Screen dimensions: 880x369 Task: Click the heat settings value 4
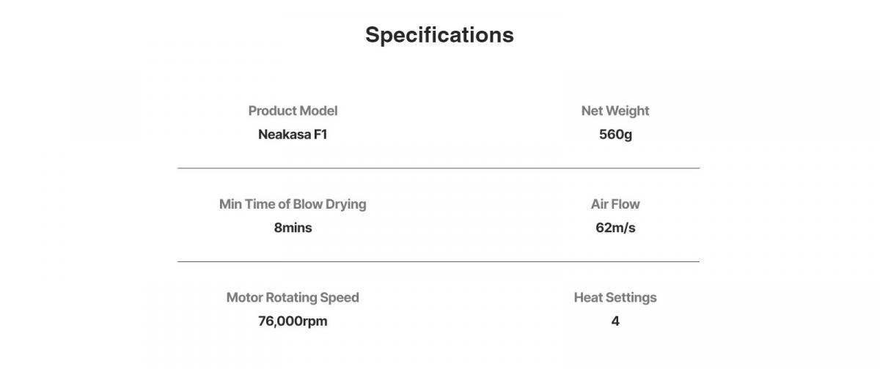point(615,321)
